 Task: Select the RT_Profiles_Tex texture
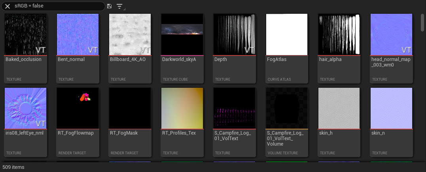coord(182,108)
